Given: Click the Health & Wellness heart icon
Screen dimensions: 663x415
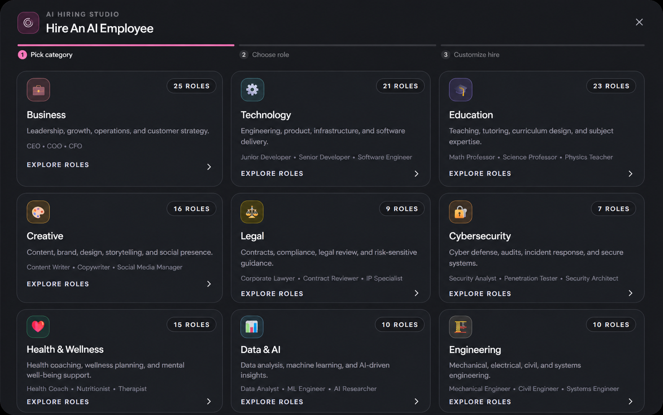Looking at the screenshot, I should tap(38, 326).
